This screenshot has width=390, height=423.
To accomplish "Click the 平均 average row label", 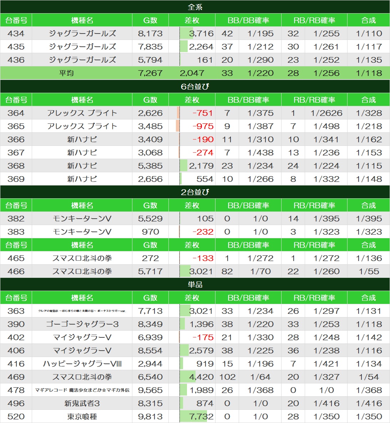I will (66, 73).
